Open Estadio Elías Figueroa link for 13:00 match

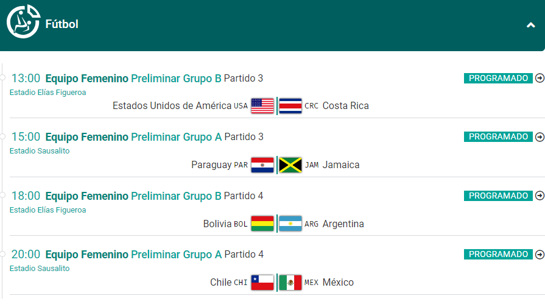pos(47,93)
